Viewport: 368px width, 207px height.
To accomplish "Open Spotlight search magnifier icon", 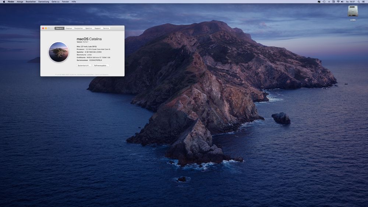I will [358, 1].
